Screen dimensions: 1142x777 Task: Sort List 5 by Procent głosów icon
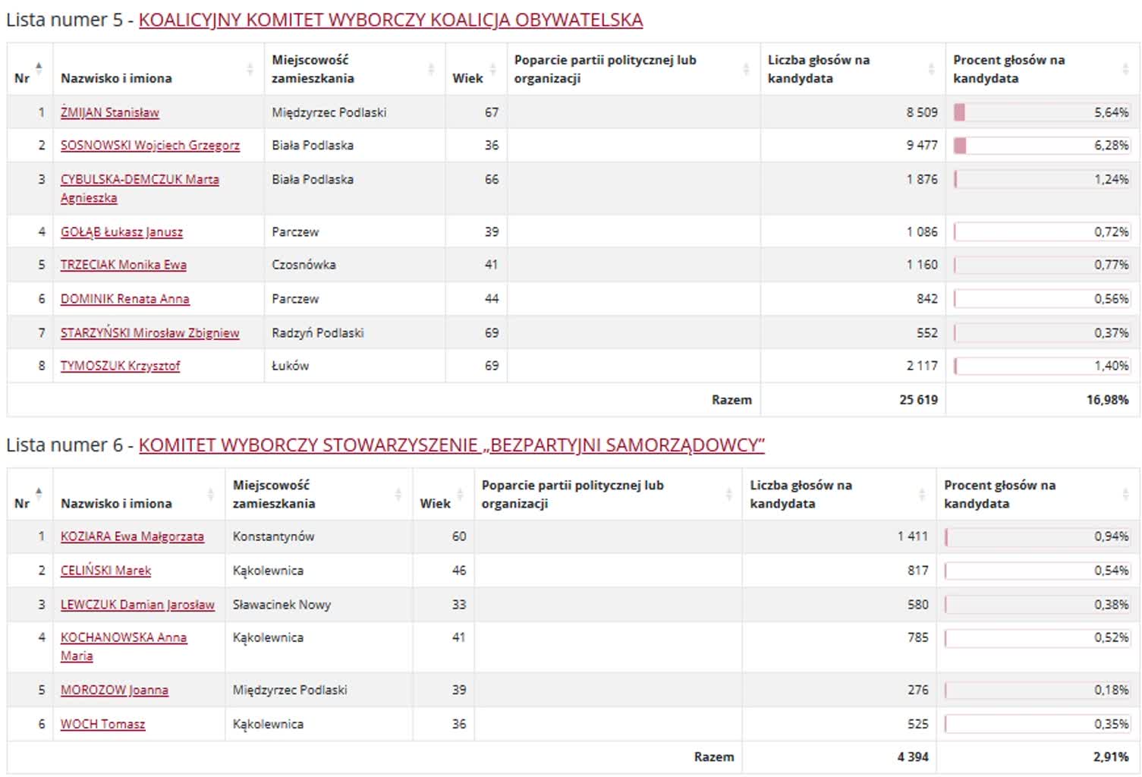point(1125,69)
